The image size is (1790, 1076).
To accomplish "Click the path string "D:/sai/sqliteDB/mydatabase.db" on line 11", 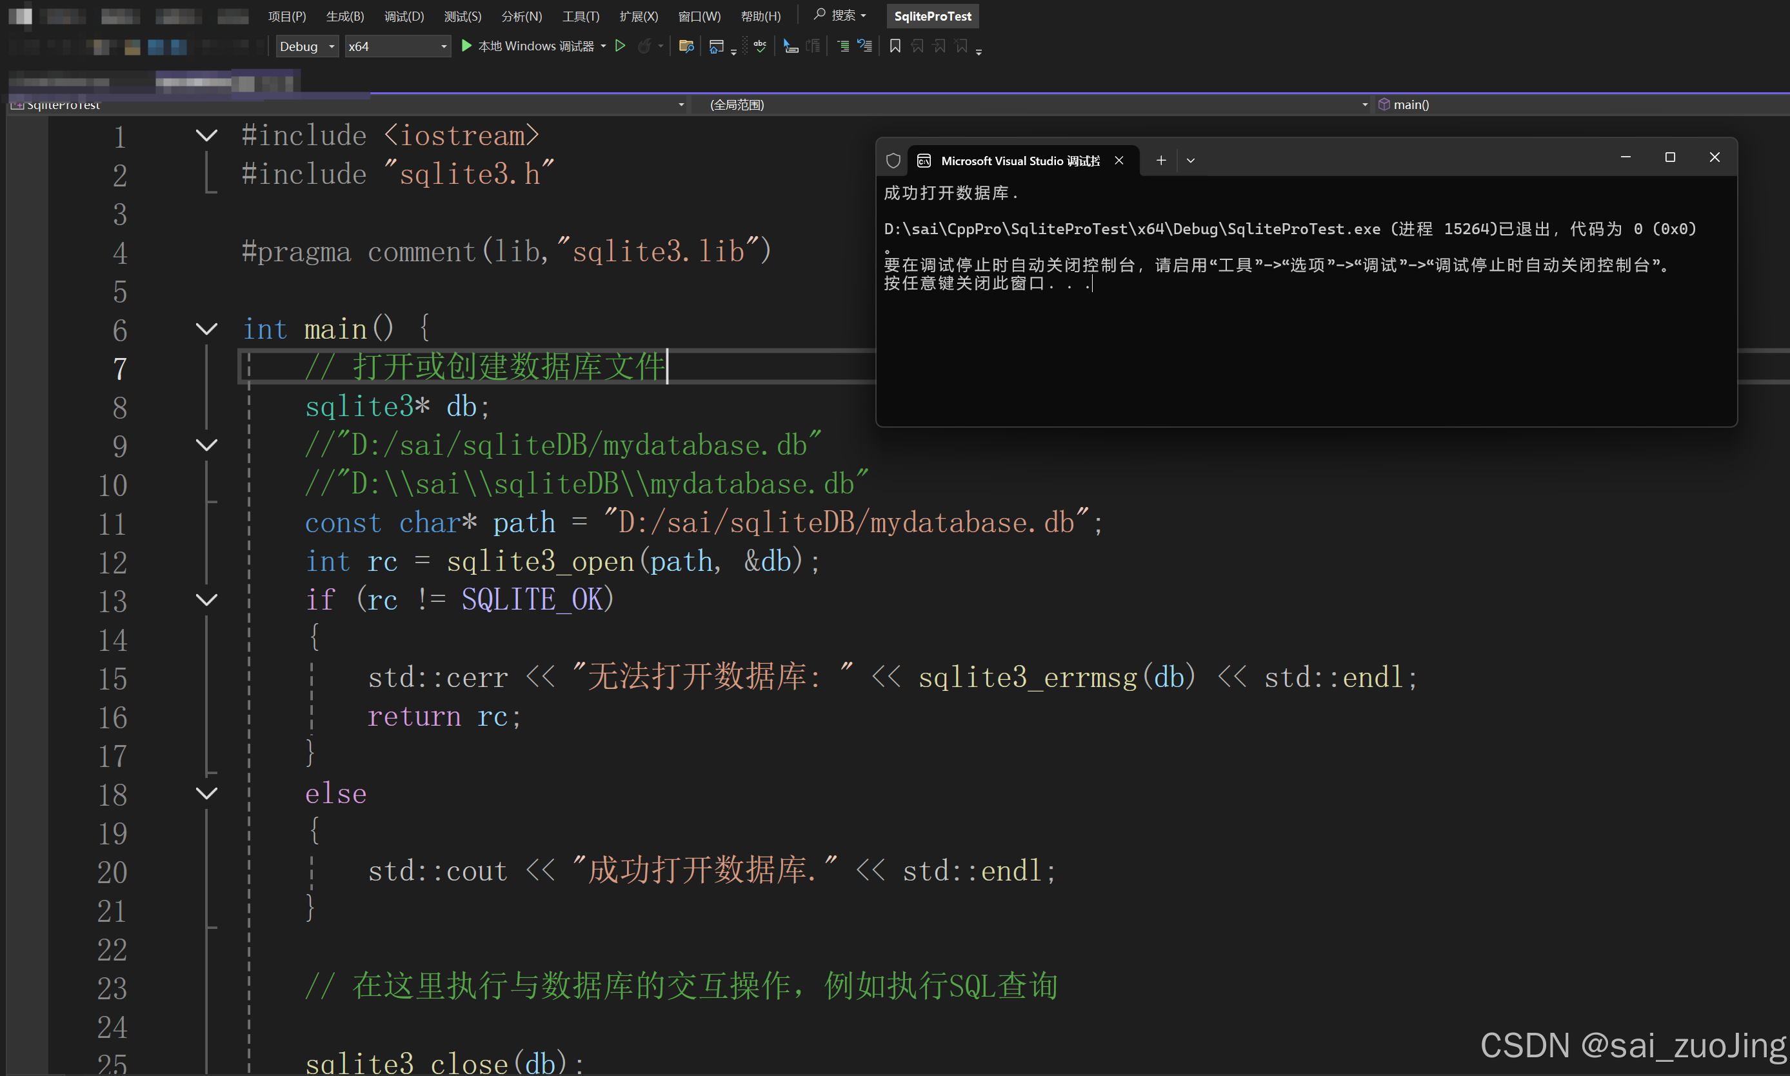I will 846,522.
